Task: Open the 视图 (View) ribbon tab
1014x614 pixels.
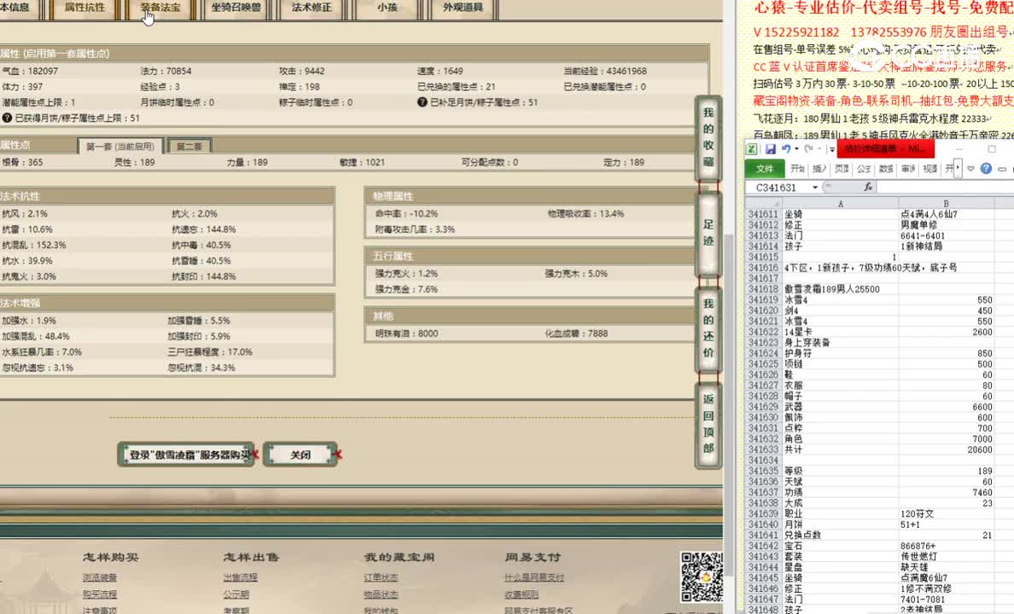Action: point(930,169)
